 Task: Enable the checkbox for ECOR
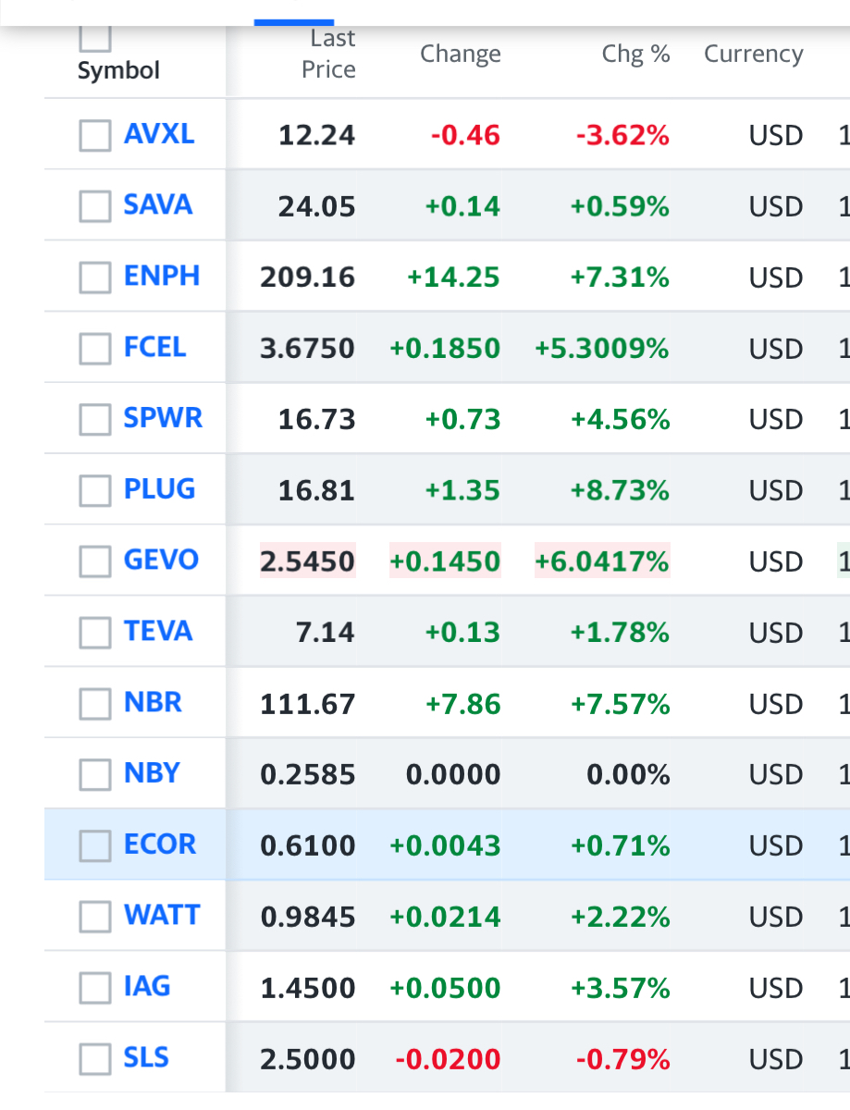click(x=94, y=845)
